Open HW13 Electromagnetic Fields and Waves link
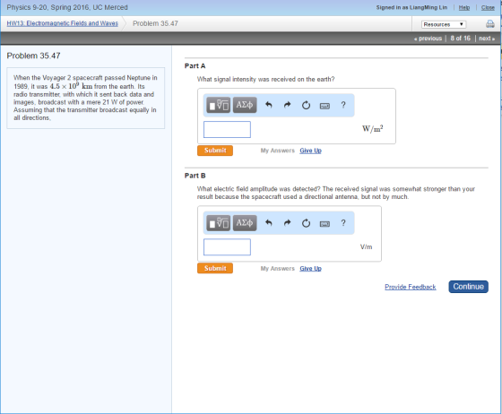This screenshot has height=414, width=502. click(63, 23)
